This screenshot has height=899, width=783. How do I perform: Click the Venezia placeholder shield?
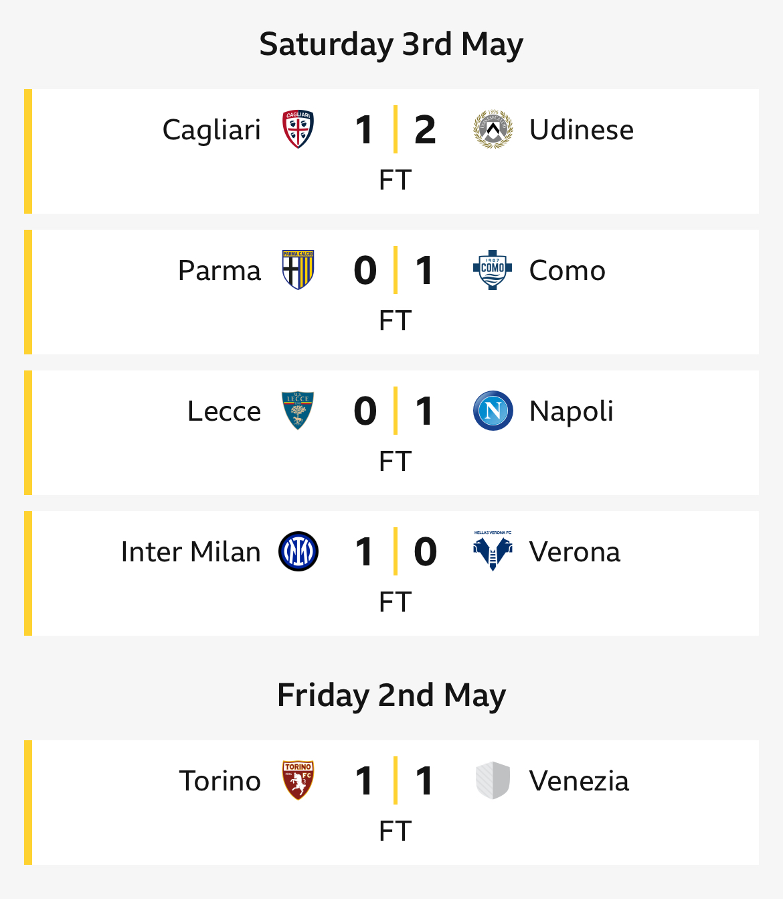pyautogui.click(x=493, y=780)
